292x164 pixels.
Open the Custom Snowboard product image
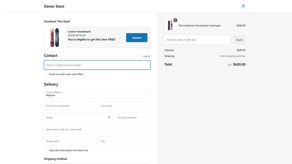55,38
